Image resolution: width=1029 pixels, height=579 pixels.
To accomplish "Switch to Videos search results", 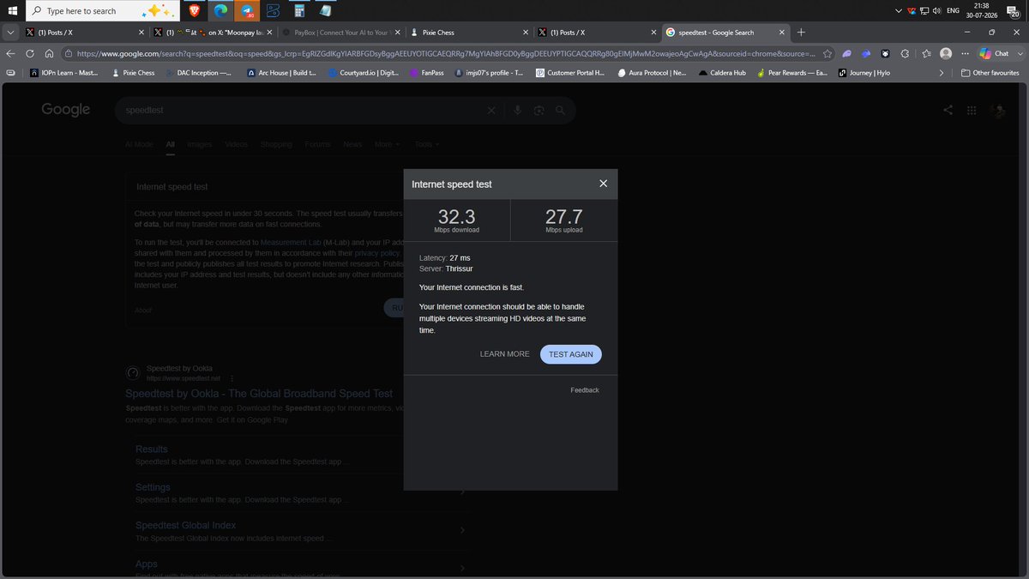I will [236, 144].
